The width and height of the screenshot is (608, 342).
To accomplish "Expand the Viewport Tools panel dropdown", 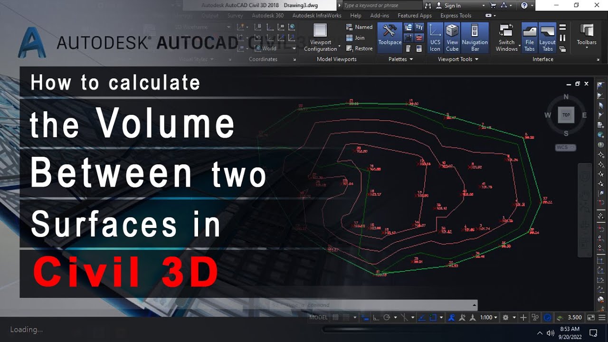I will [x=476, y=59].
